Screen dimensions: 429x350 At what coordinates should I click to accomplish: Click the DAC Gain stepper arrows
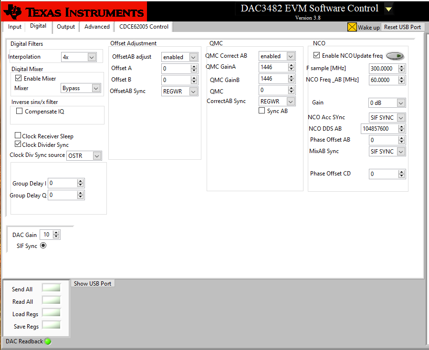pos(56,235)
